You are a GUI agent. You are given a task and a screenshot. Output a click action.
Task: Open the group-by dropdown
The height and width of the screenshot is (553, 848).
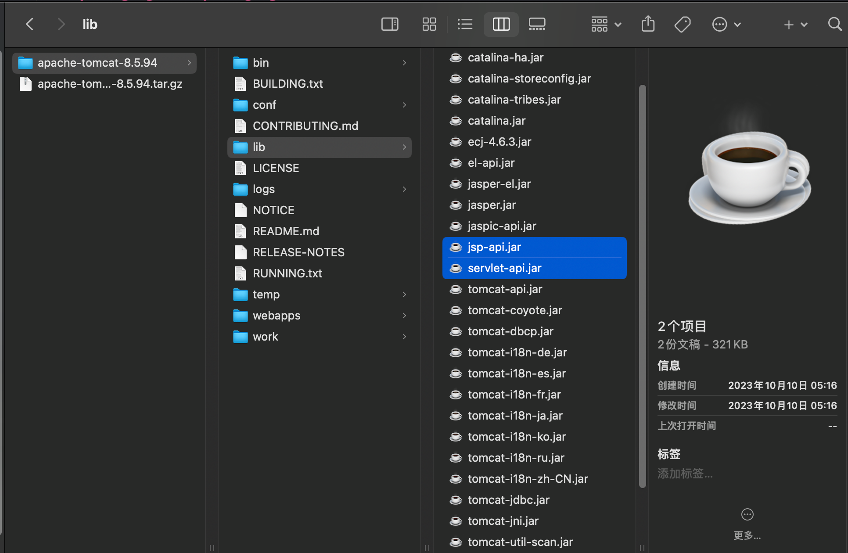click(x=606, y=24)
